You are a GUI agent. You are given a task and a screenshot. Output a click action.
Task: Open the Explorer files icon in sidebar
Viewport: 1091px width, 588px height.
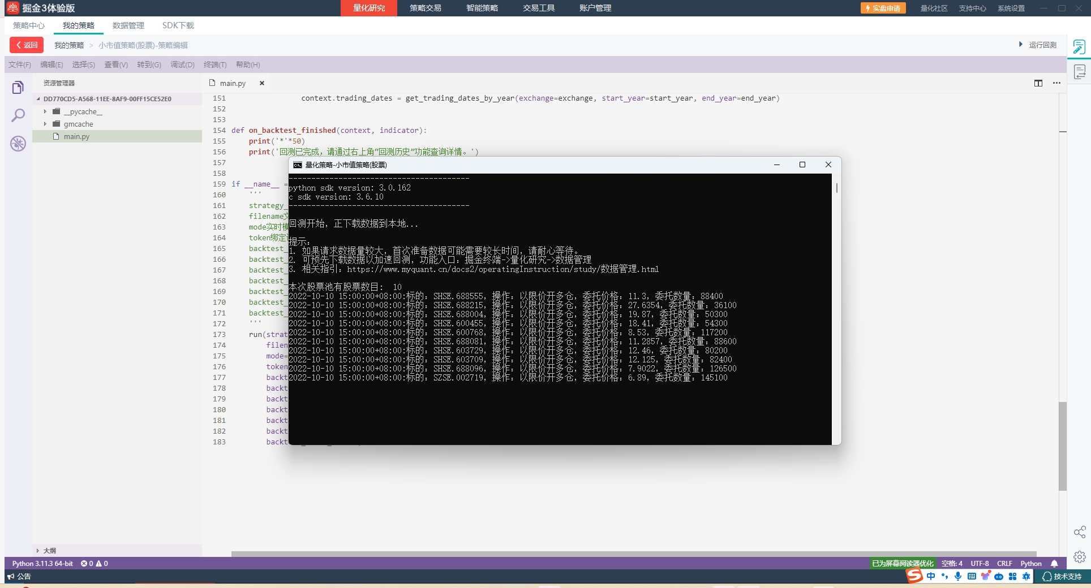coord(18,88)
